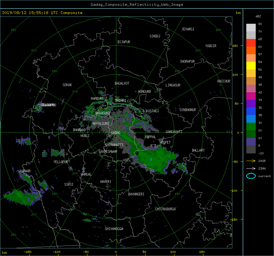Click the KUSTAGI city label
Image resolution: width=274 pixels, height=256 pixels.
point(153,111)
